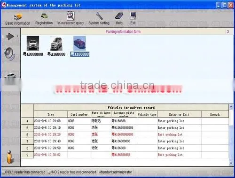The width and height of the screenshot is (235, 178).
Task: Click the sidebar attendant person icon
Action: (10, 157)
